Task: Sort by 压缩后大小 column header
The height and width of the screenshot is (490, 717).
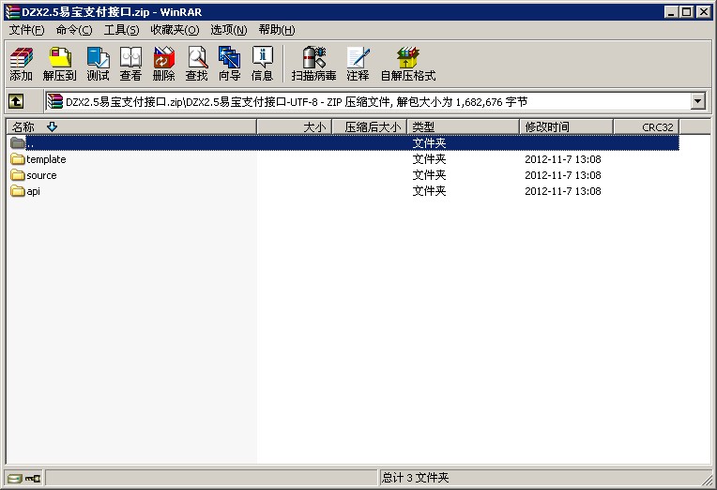Action: click(370, 127)
